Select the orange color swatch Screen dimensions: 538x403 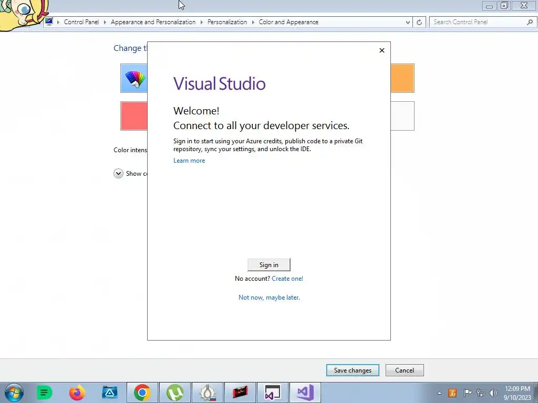[x=402, y=78]
